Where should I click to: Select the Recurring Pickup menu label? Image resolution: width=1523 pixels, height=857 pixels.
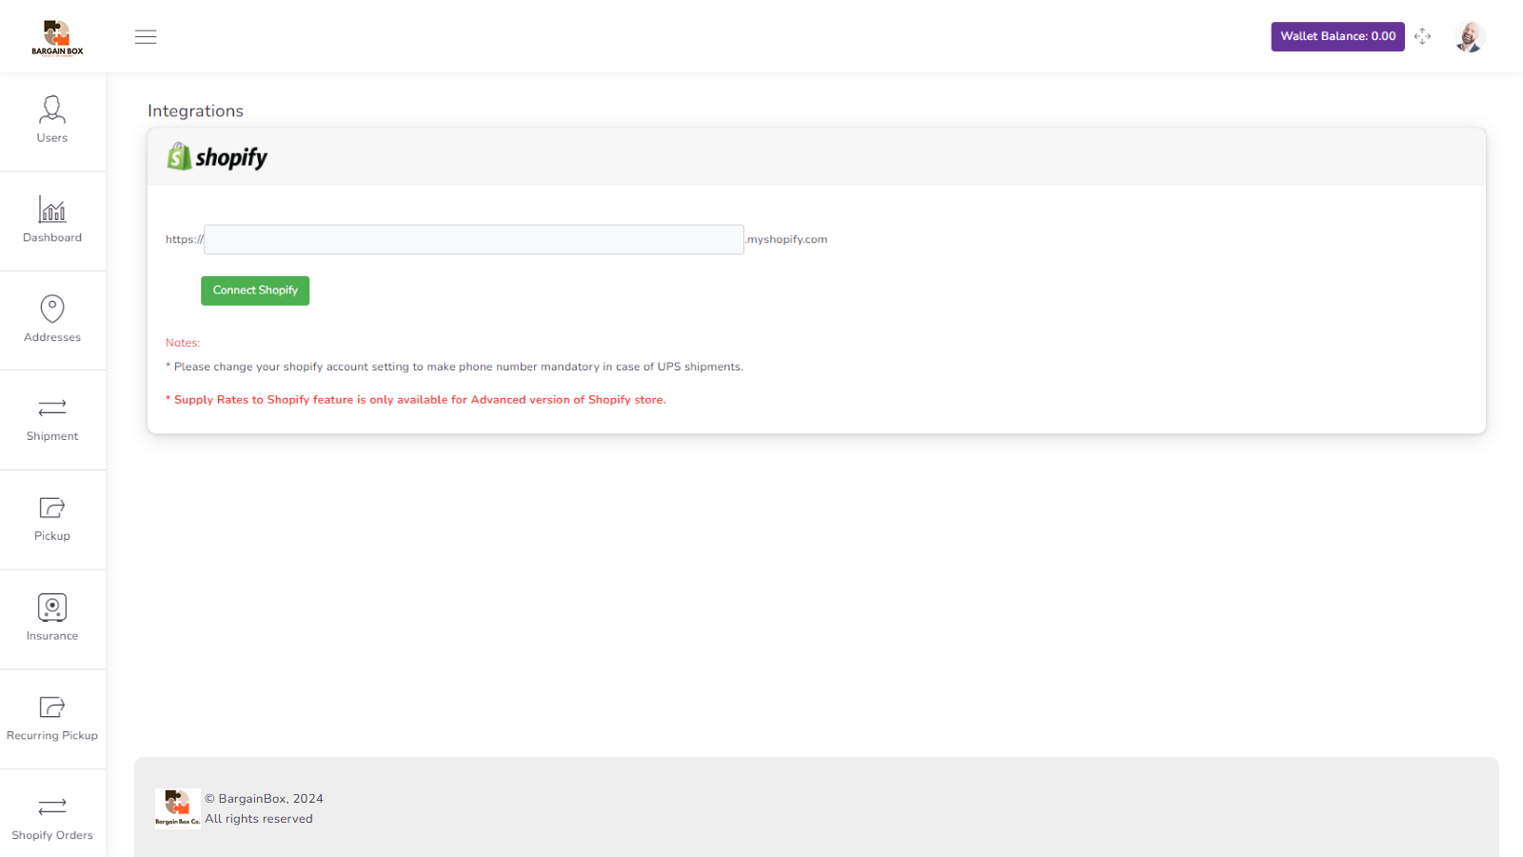(52, 736)
